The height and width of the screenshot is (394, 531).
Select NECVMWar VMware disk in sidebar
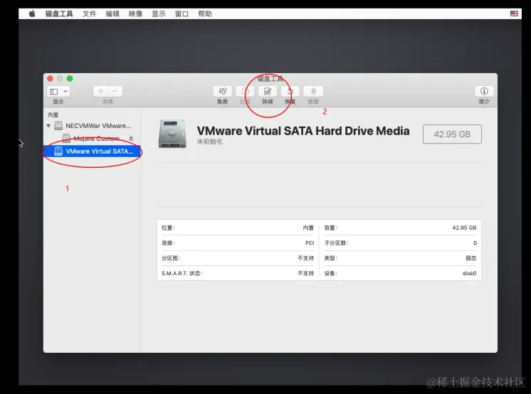(93, 126)
